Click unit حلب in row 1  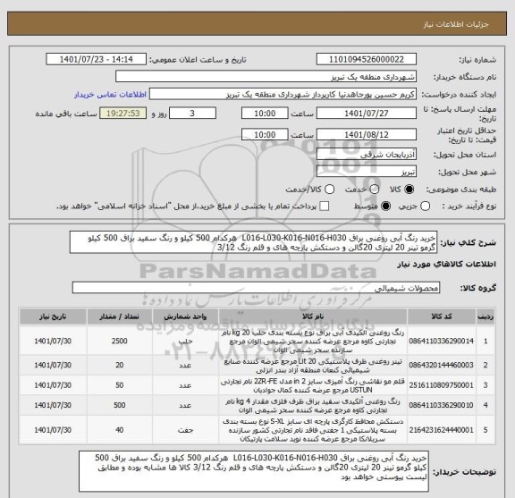pyautogui.click(x=185, y=342)
